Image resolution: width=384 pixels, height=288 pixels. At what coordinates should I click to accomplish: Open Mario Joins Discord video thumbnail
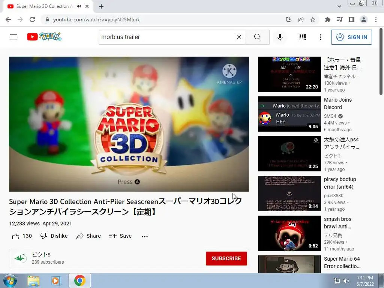pyautogui.click(x=289, y=114)
